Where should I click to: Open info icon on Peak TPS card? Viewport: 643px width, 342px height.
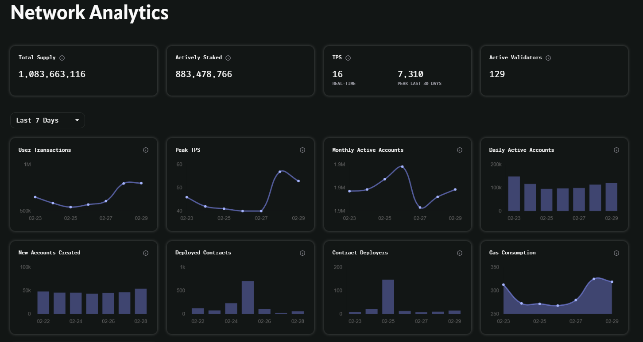[302, 150]
